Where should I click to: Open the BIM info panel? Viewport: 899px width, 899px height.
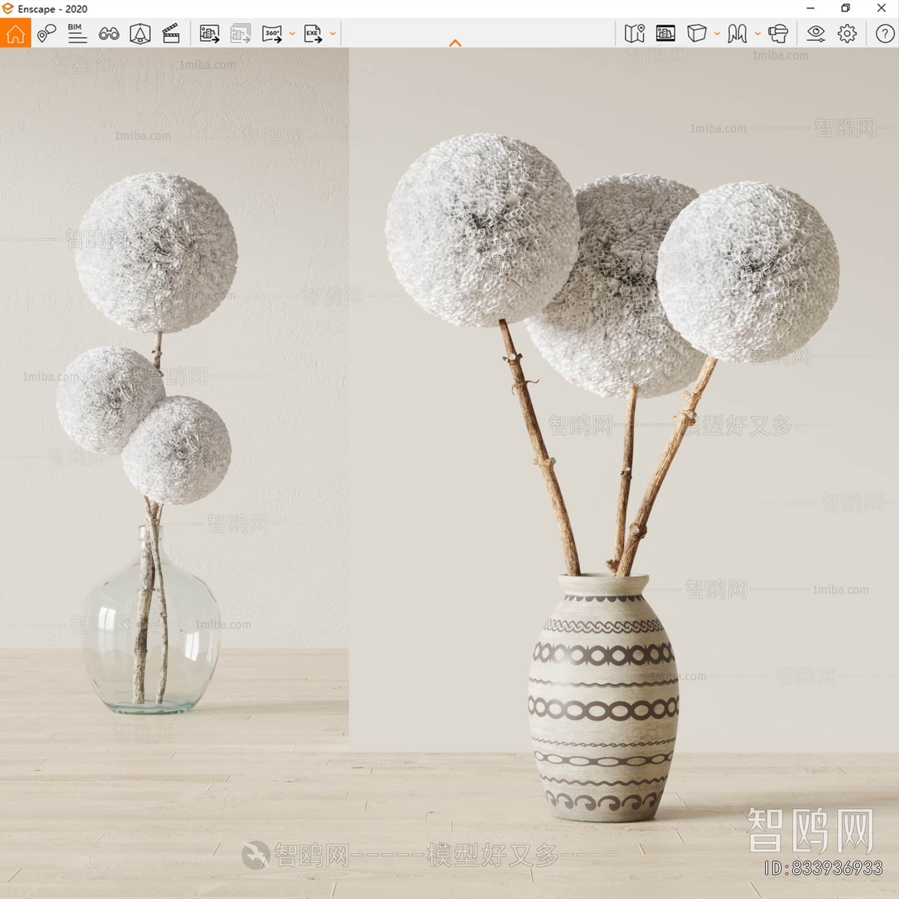point(77,34)
